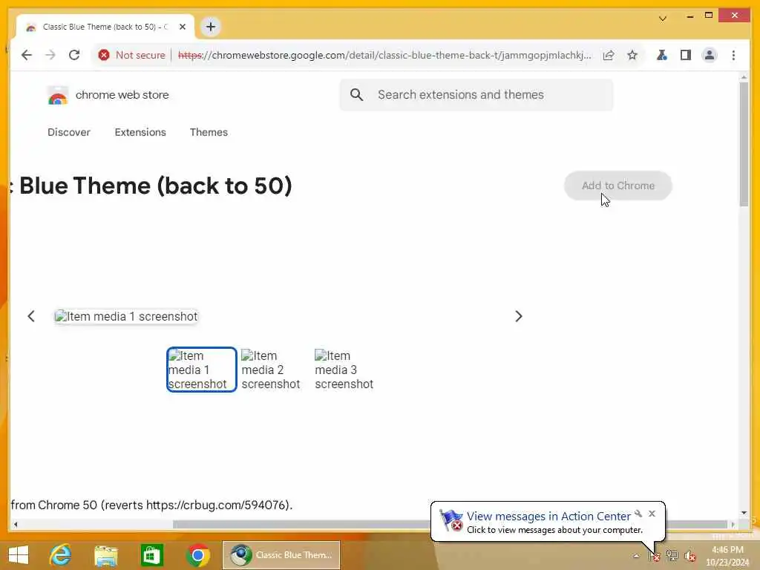
Task: Open File Explorer from taskbar
Action: coord(105,555)
